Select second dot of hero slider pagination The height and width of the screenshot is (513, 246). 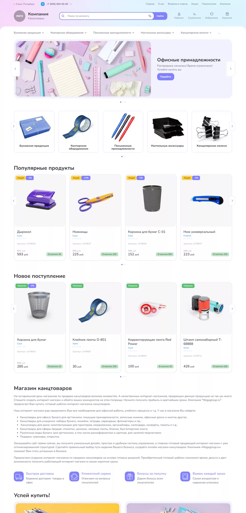click(123, 102)
